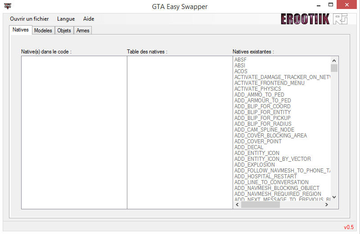This screenshot has height=234, width=360.
Task: Click the natives list scroll up arrow
Action: (334, 61)
